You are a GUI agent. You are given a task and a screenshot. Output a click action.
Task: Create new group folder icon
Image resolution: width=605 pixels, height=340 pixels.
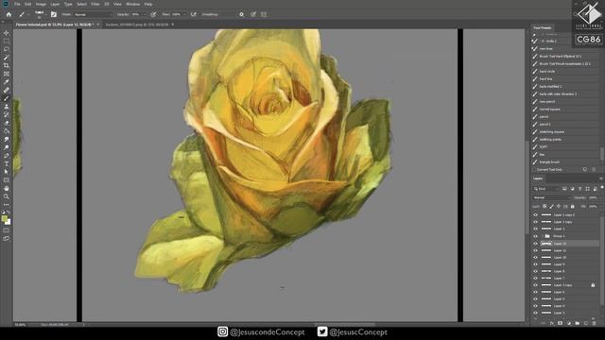pos(578,323)
